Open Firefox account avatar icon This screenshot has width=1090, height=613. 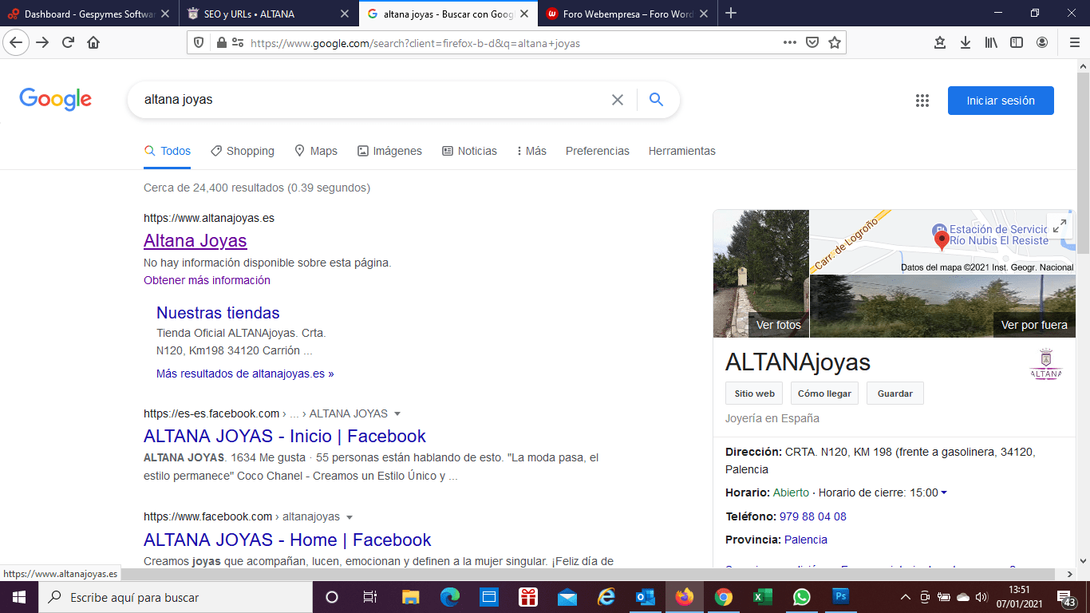pos(1042,43)
